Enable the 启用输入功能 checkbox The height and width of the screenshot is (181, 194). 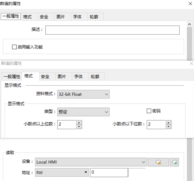[14, 47]
